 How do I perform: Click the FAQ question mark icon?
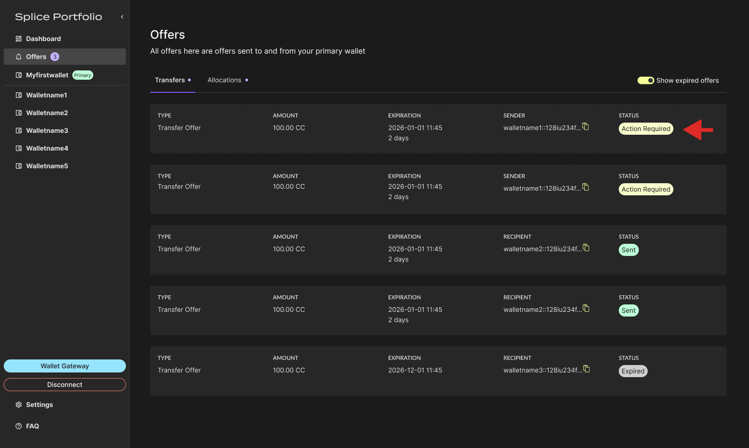(19, 426)
